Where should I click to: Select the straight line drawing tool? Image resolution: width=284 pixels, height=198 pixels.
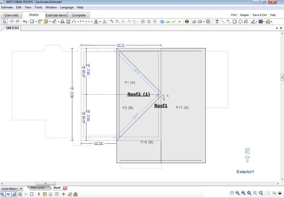[223, 21]
